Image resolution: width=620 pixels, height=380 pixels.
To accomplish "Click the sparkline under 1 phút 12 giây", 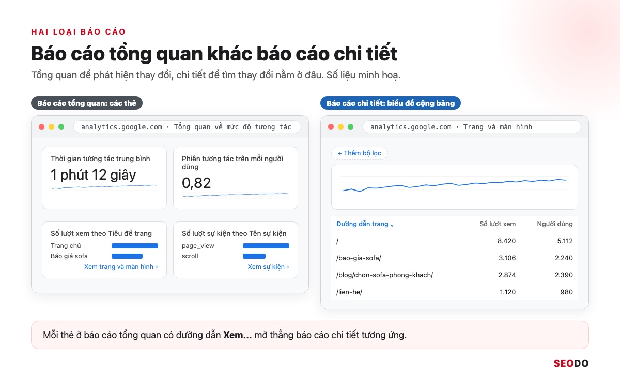I will (104, 187).
